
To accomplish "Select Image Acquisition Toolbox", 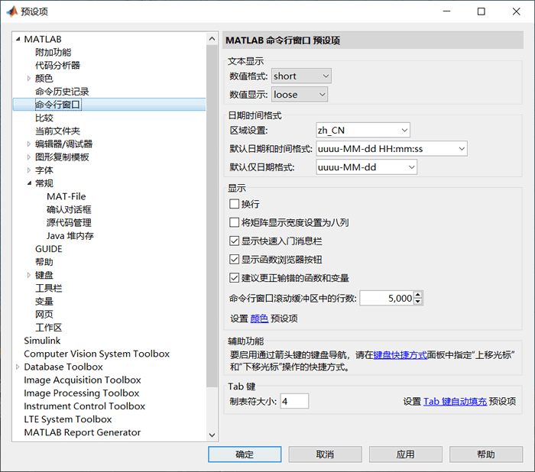I will [83, 380].
